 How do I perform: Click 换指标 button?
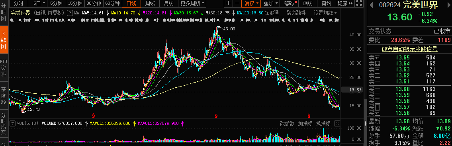click(x=323, y=124)
